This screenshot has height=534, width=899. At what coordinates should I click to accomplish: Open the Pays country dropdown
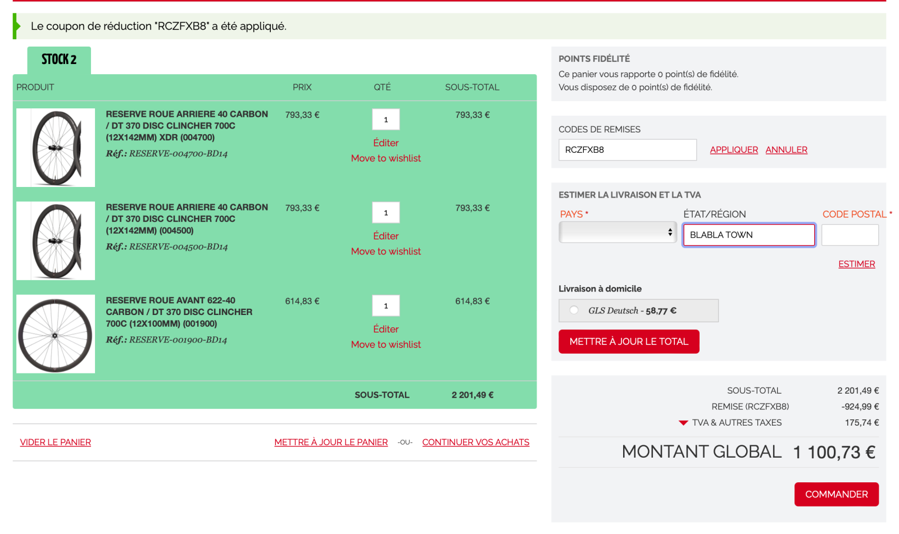tap(617, 232)
